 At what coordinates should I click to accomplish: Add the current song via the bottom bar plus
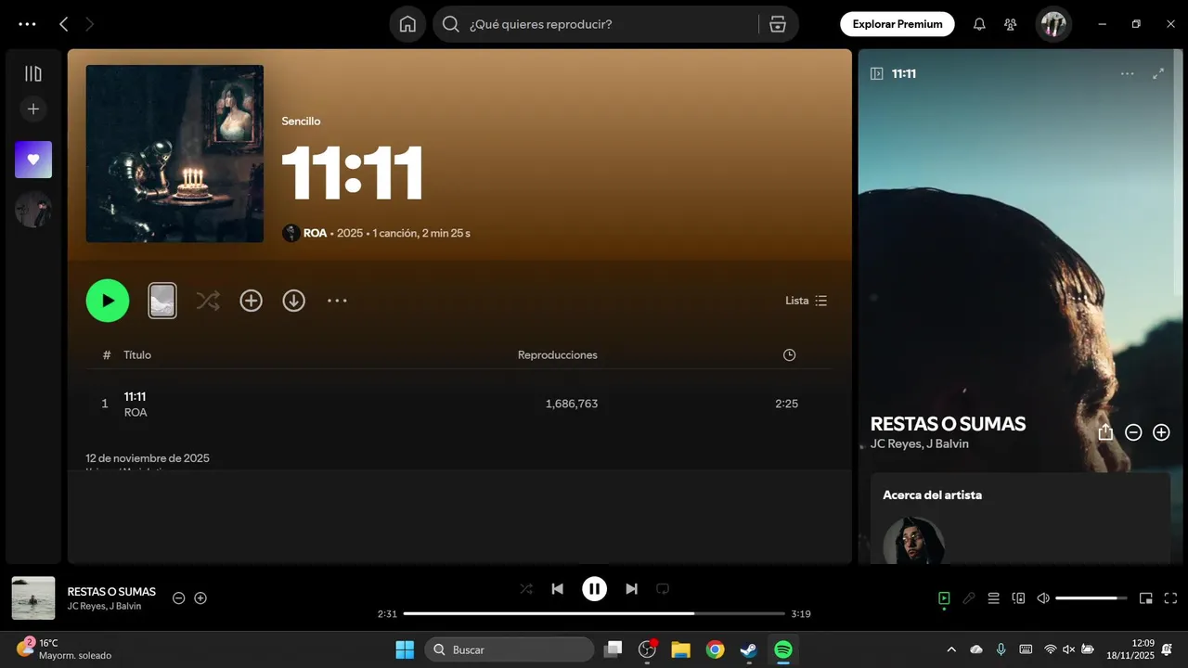(x=200, y=598)
